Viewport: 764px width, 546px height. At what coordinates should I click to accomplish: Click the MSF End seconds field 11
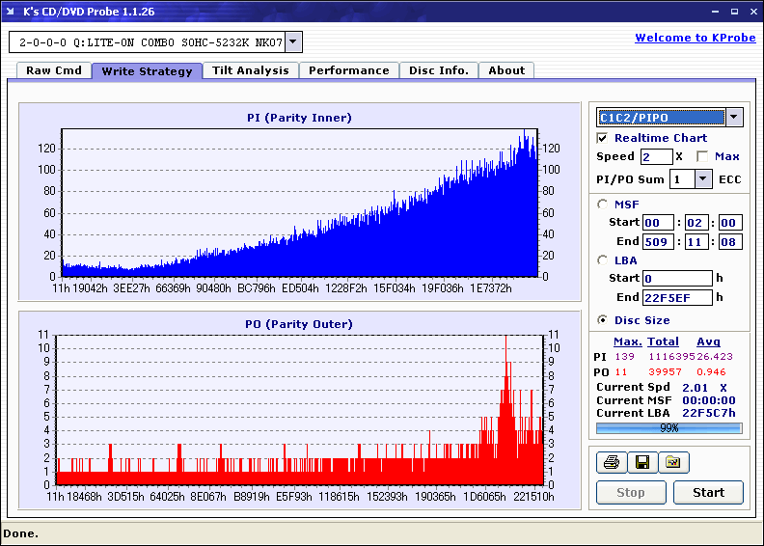[x=696, y=241]
